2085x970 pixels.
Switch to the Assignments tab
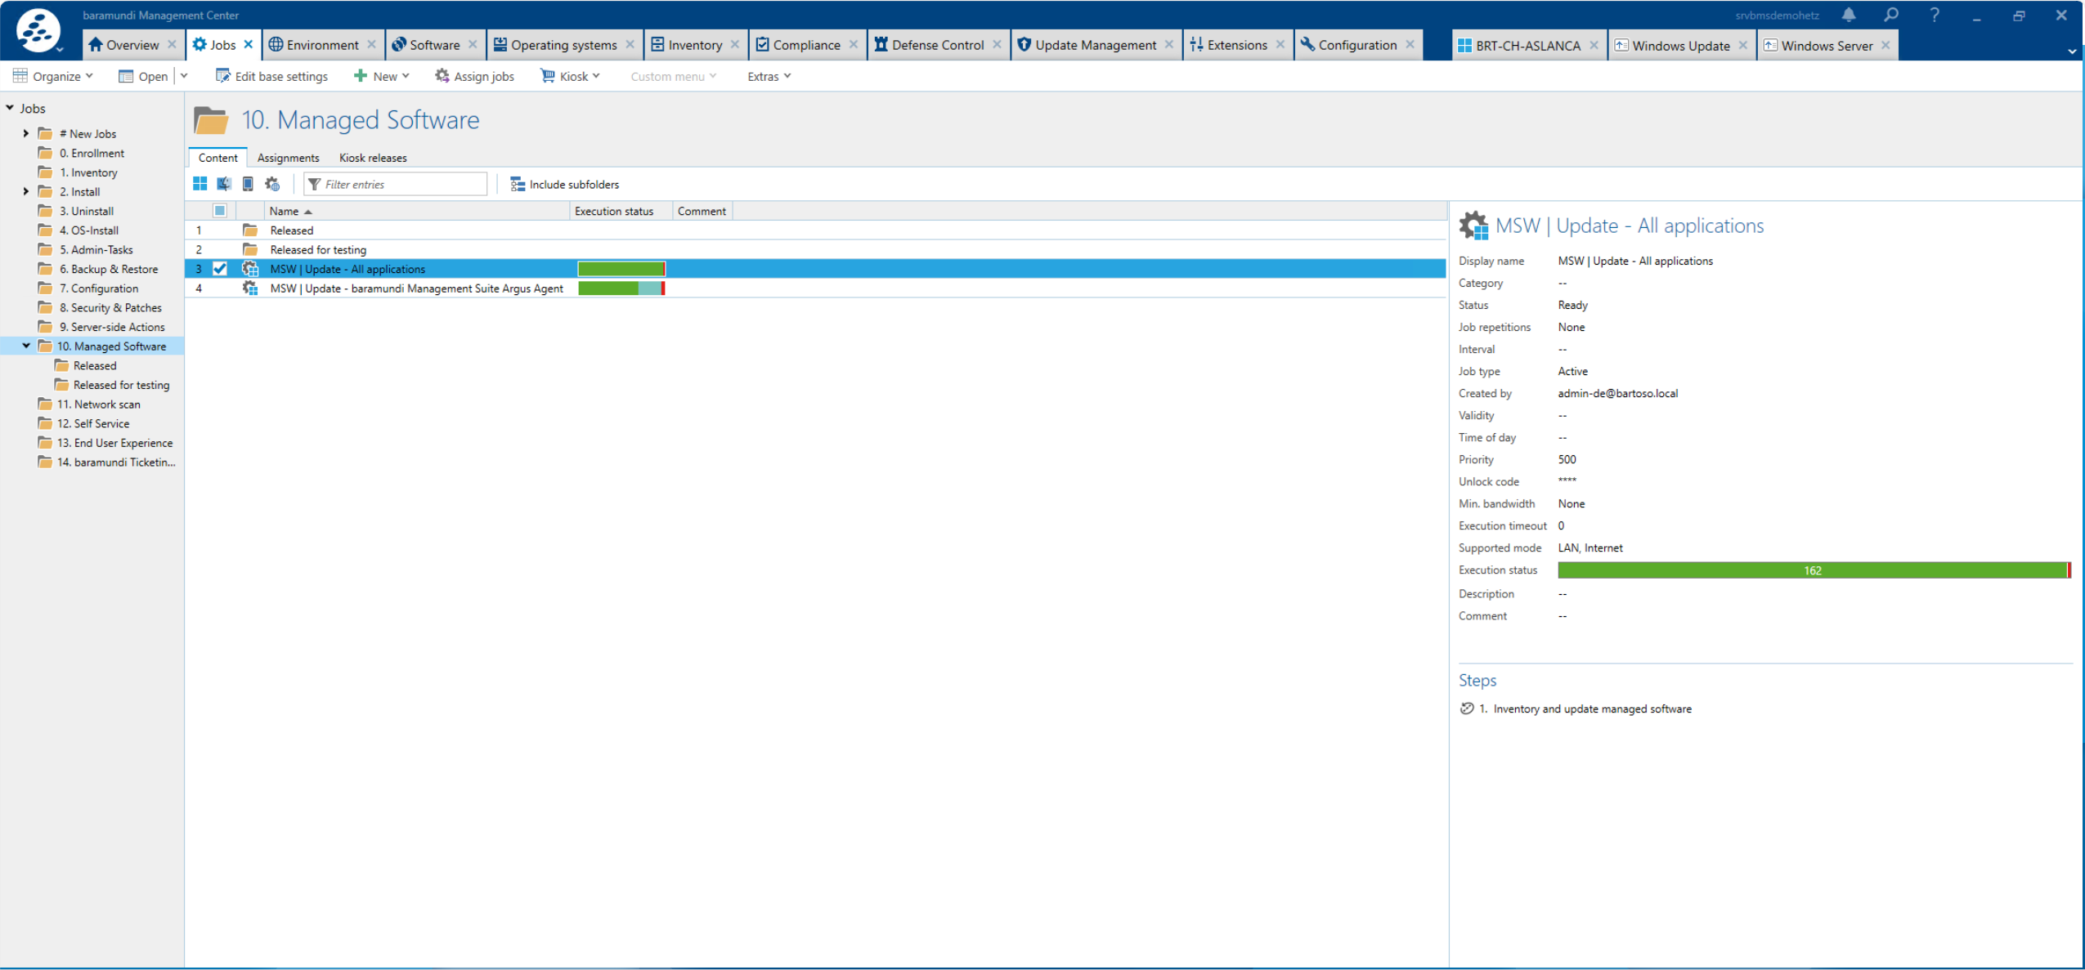pyautogui.click(x=288, y=158)
